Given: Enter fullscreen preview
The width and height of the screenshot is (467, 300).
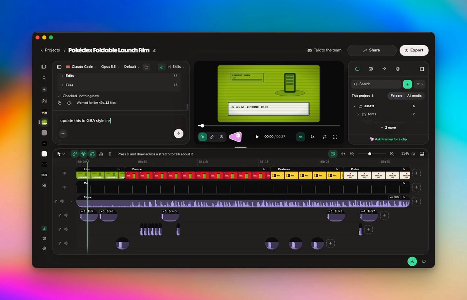Looking at the screenshot, I should pyautogui.click(x=335, y=137).
